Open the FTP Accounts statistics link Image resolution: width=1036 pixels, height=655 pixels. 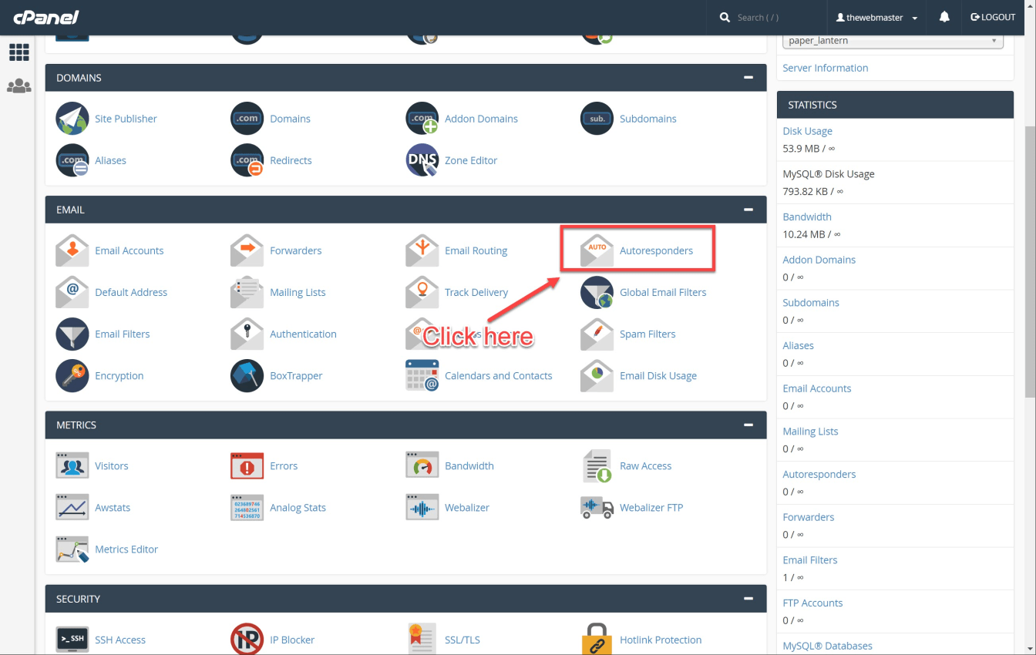812,603
